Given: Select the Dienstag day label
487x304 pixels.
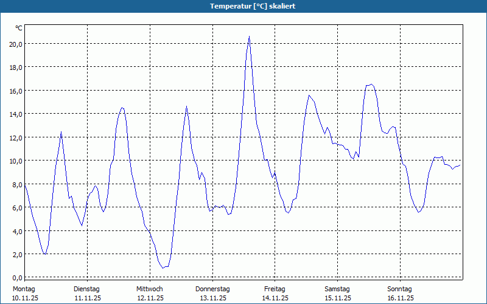Looking at the screenshot, I should click(86, 289).
